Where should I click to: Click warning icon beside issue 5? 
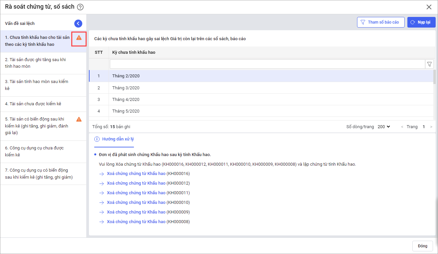pyautogui.click(x=79, y=119)
